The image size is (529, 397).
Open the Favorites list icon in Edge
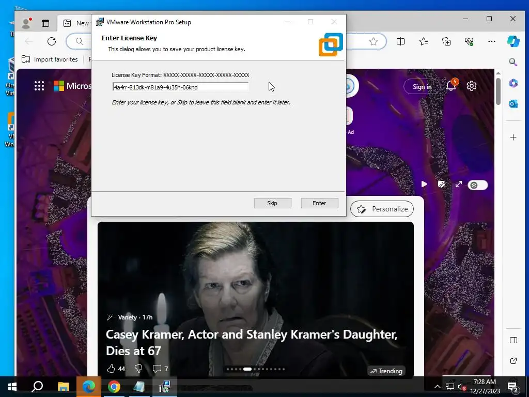click(424, 41)
